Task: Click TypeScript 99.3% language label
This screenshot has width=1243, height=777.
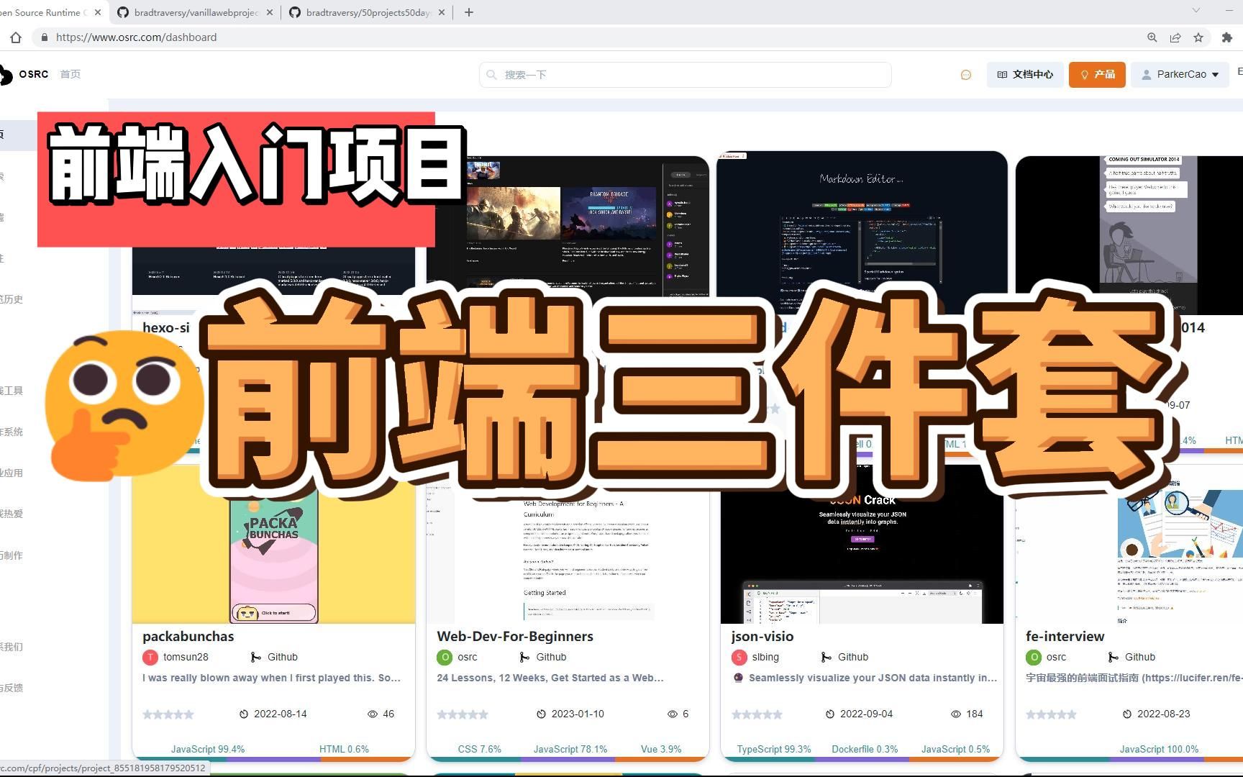Action: [x=774, y=749]
